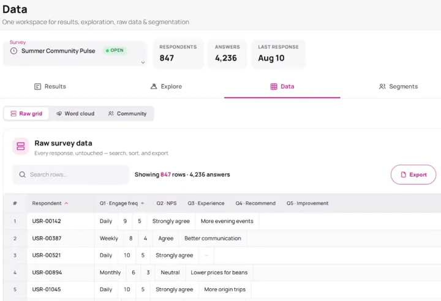Click the clock icon beside Summer Community Pulse

click(13, 51)
